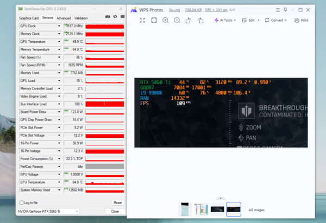
Task: Open the WPS Photos main menu icon
Action: [x=278, y=10]
